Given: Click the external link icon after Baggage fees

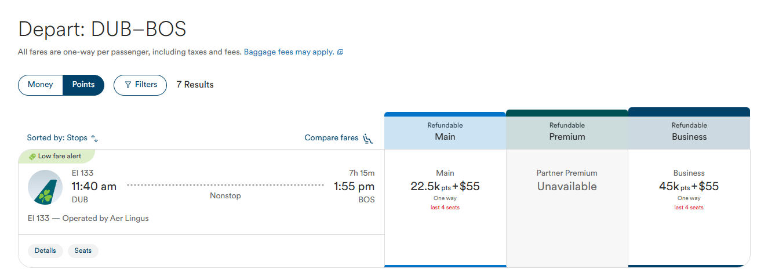Looking at the screenshot, I should [x=340, y=52].
